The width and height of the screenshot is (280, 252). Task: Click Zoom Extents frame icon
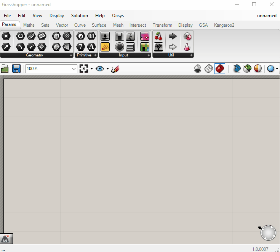(x=84, y=69)
